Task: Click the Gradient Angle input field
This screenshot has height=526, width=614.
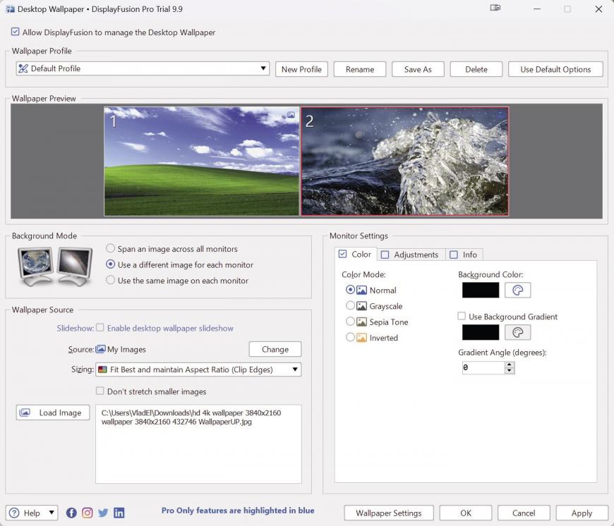Action: (483, 367)
